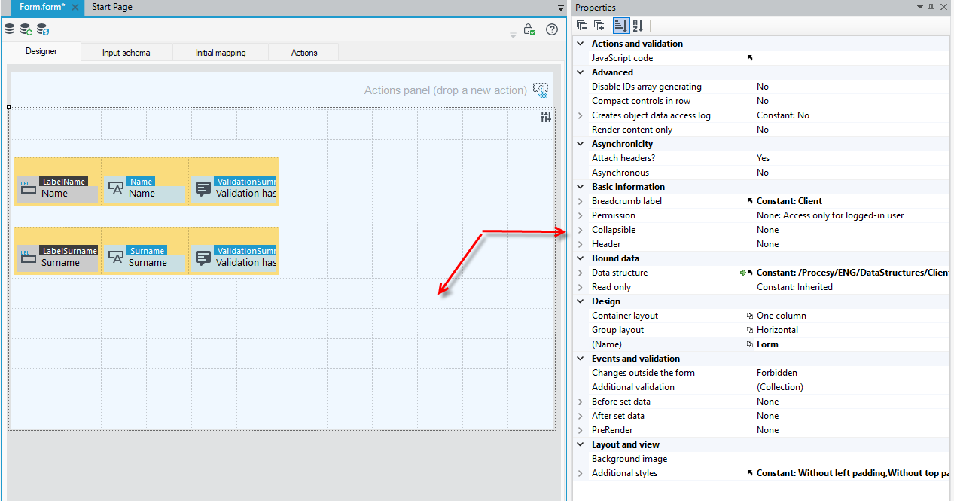Open the Properties panel window position menu

tap(920, 7)
